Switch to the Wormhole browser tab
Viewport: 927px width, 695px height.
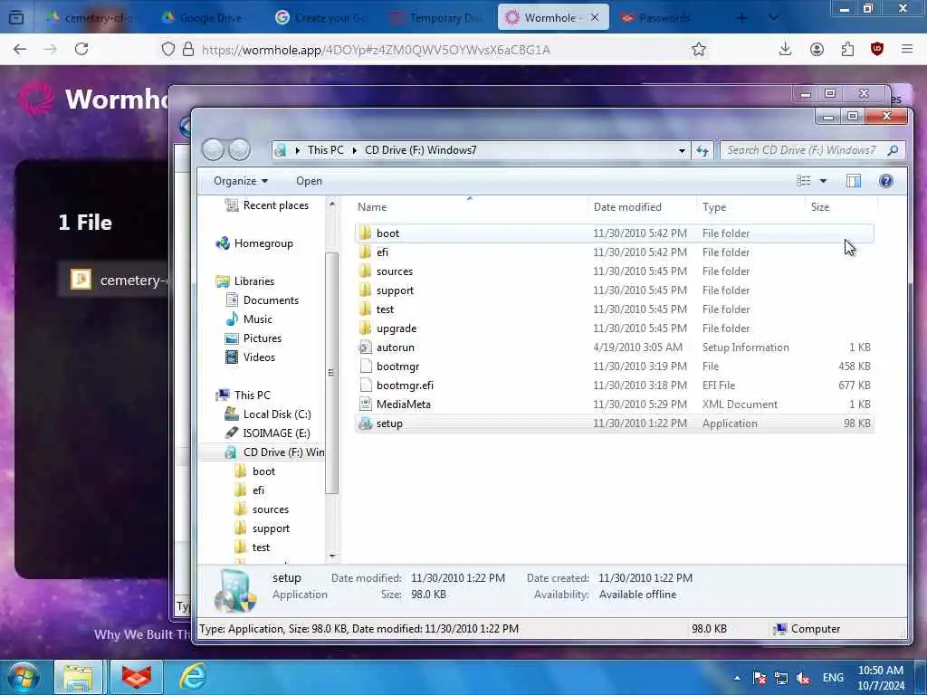553,18
